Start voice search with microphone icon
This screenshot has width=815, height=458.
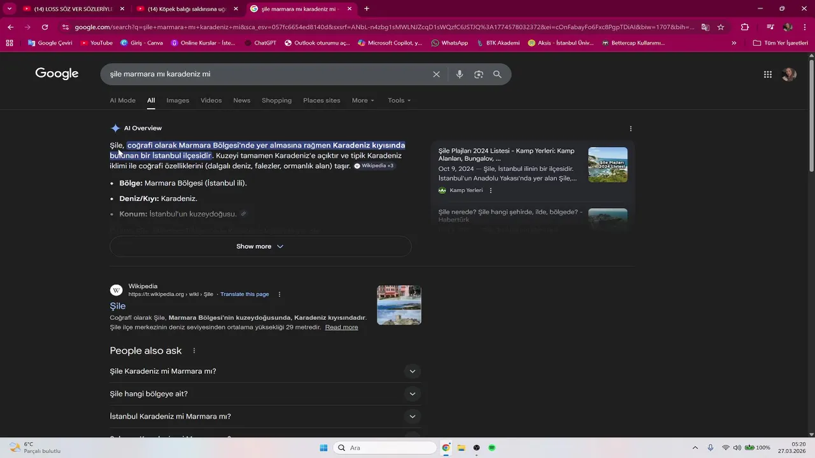[x=460, y=74]
